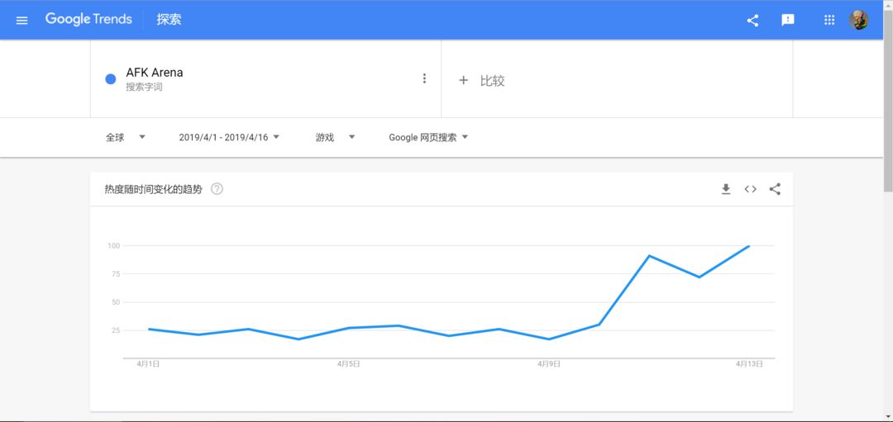
Task: Open the 2019/4/1 - 2019/4/16 date range dropdown
Action: click(x=229, y=137)
